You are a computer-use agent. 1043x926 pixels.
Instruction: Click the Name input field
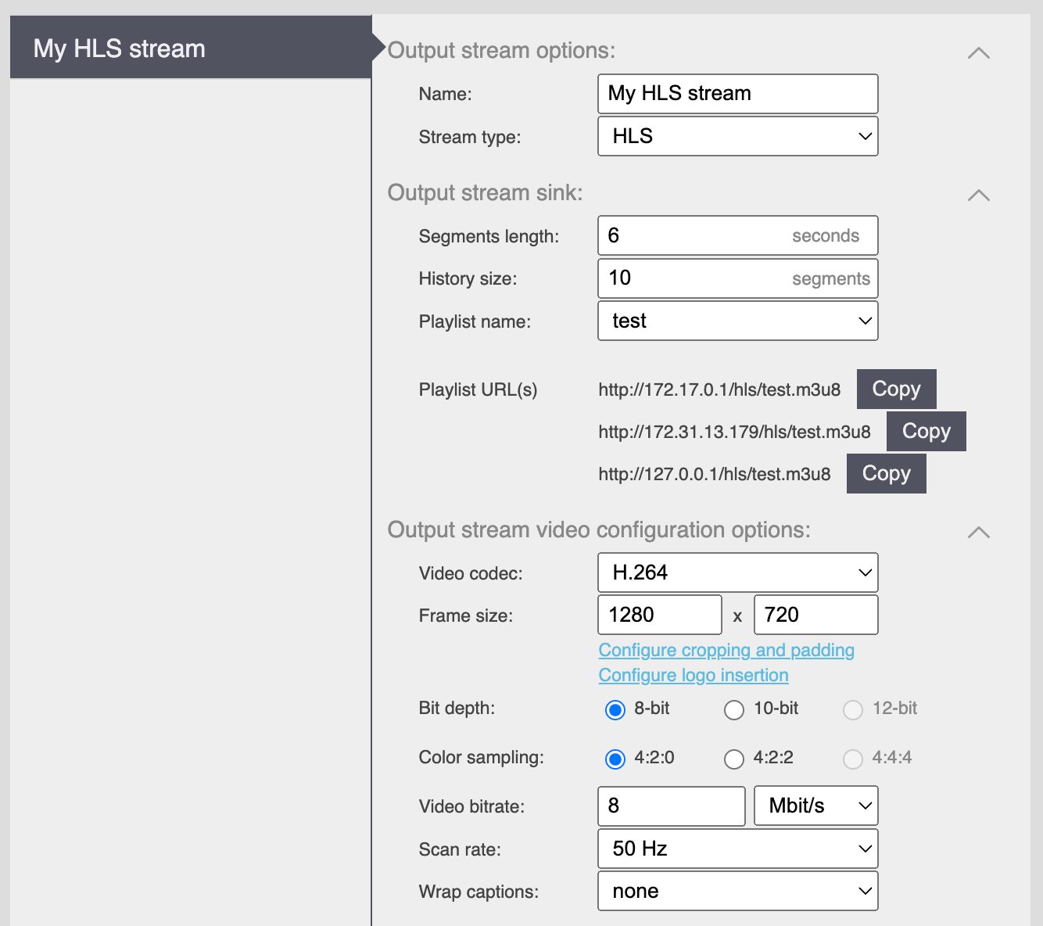(738, 94)
